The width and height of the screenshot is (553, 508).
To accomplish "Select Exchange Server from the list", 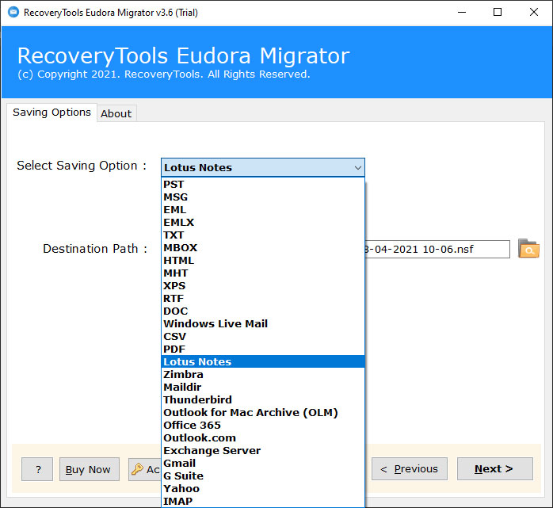I will pos(263,450).
